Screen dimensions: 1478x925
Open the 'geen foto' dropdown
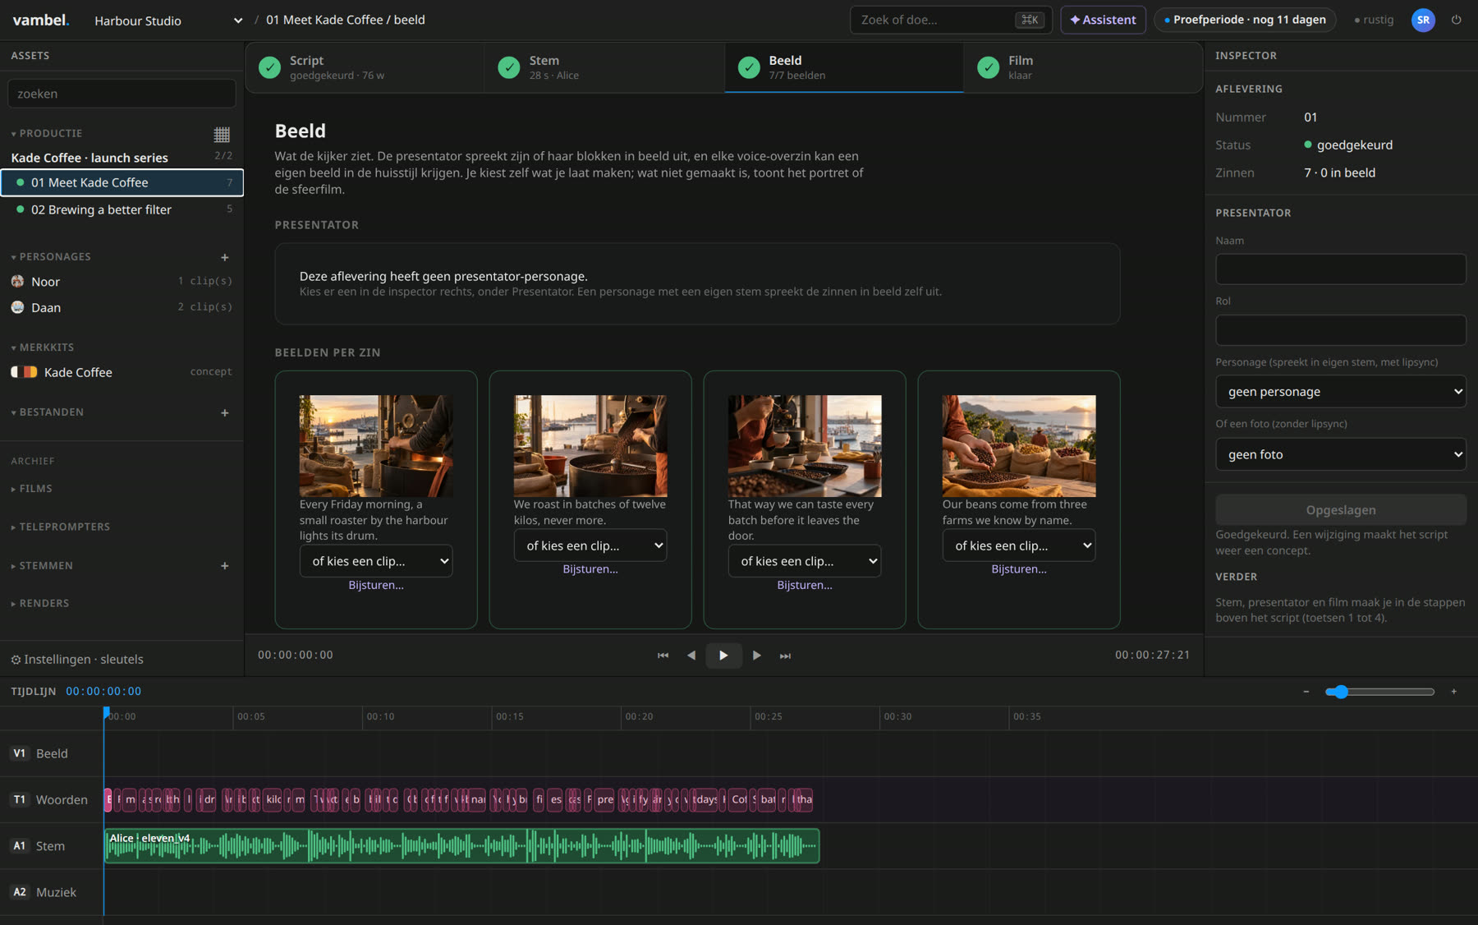[x=1340, y=454]
